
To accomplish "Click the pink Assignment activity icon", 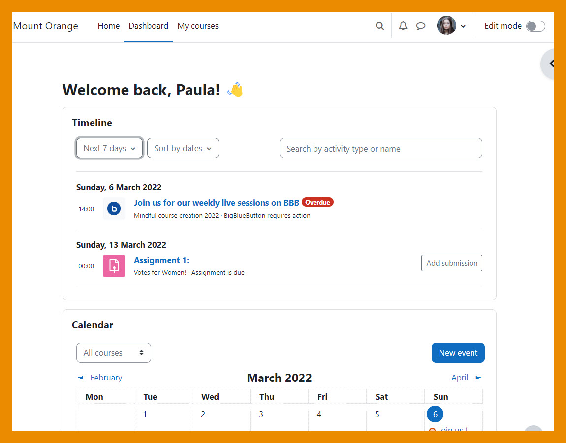I will (x=114, y=266).
